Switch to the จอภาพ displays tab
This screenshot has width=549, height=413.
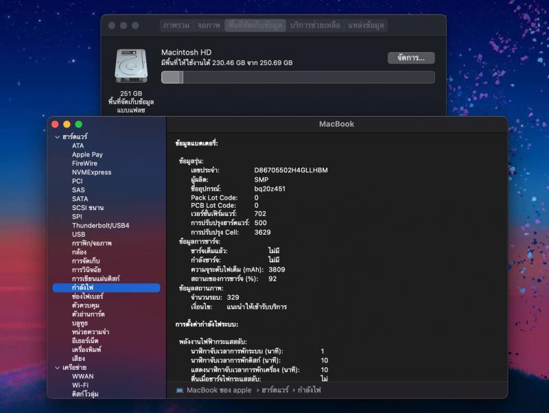209,25
